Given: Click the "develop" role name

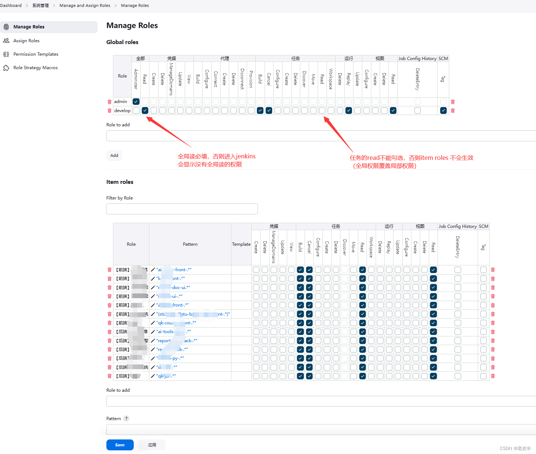Looking at the screenshot, I should (x=122, y=111).
